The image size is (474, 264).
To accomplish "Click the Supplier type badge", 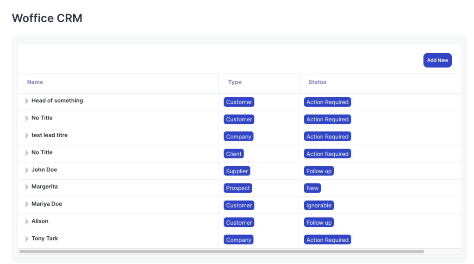I will [x=237, y=171].
